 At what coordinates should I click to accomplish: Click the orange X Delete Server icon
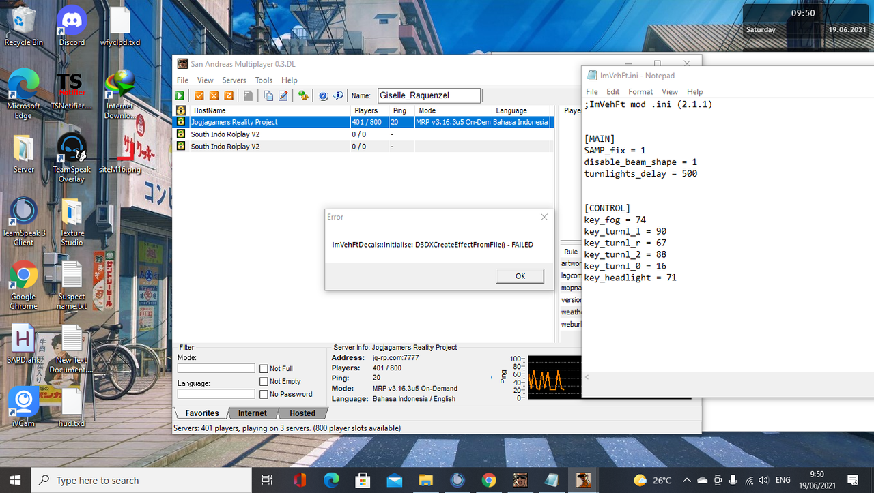214,96
